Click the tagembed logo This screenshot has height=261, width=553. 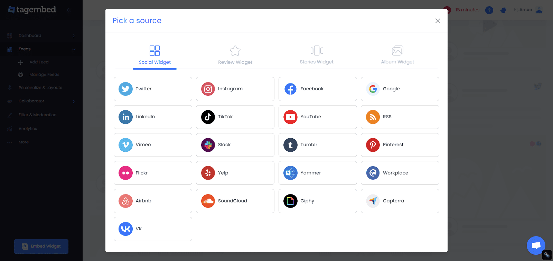pyautogui.click(x=32, y=10)
